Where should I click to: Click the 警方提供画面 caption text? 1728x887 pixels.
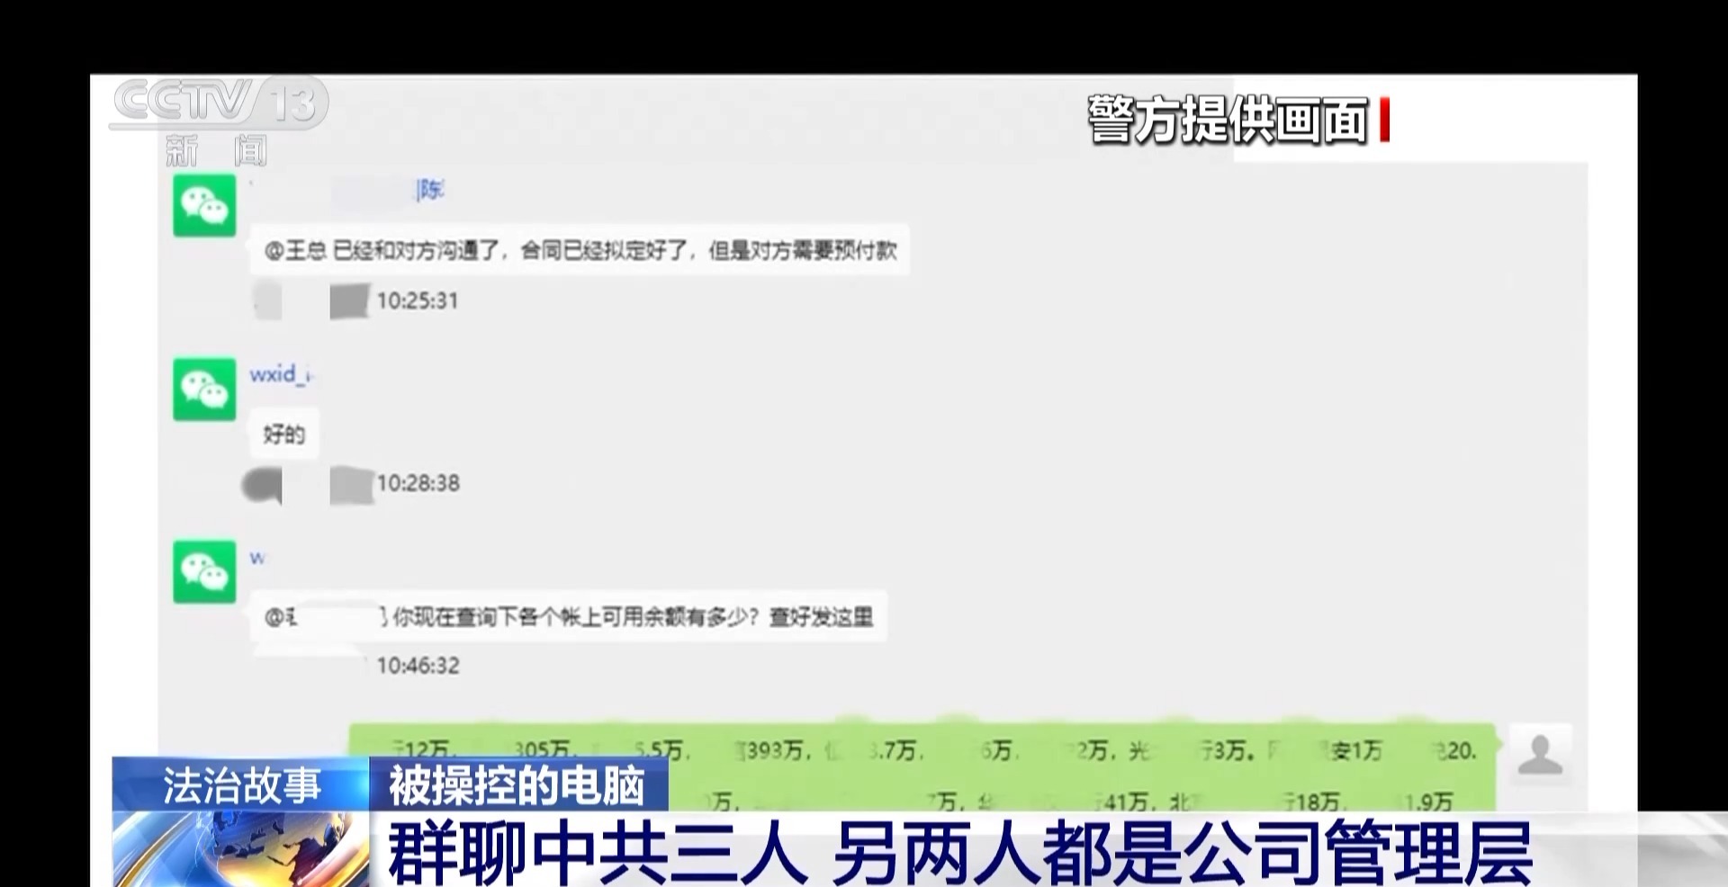tap(1228, 121)
